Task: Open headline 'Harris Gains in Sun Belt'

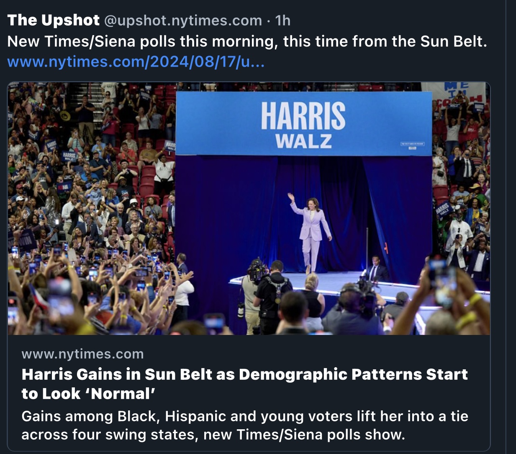Action: click(x=244, y=374)
